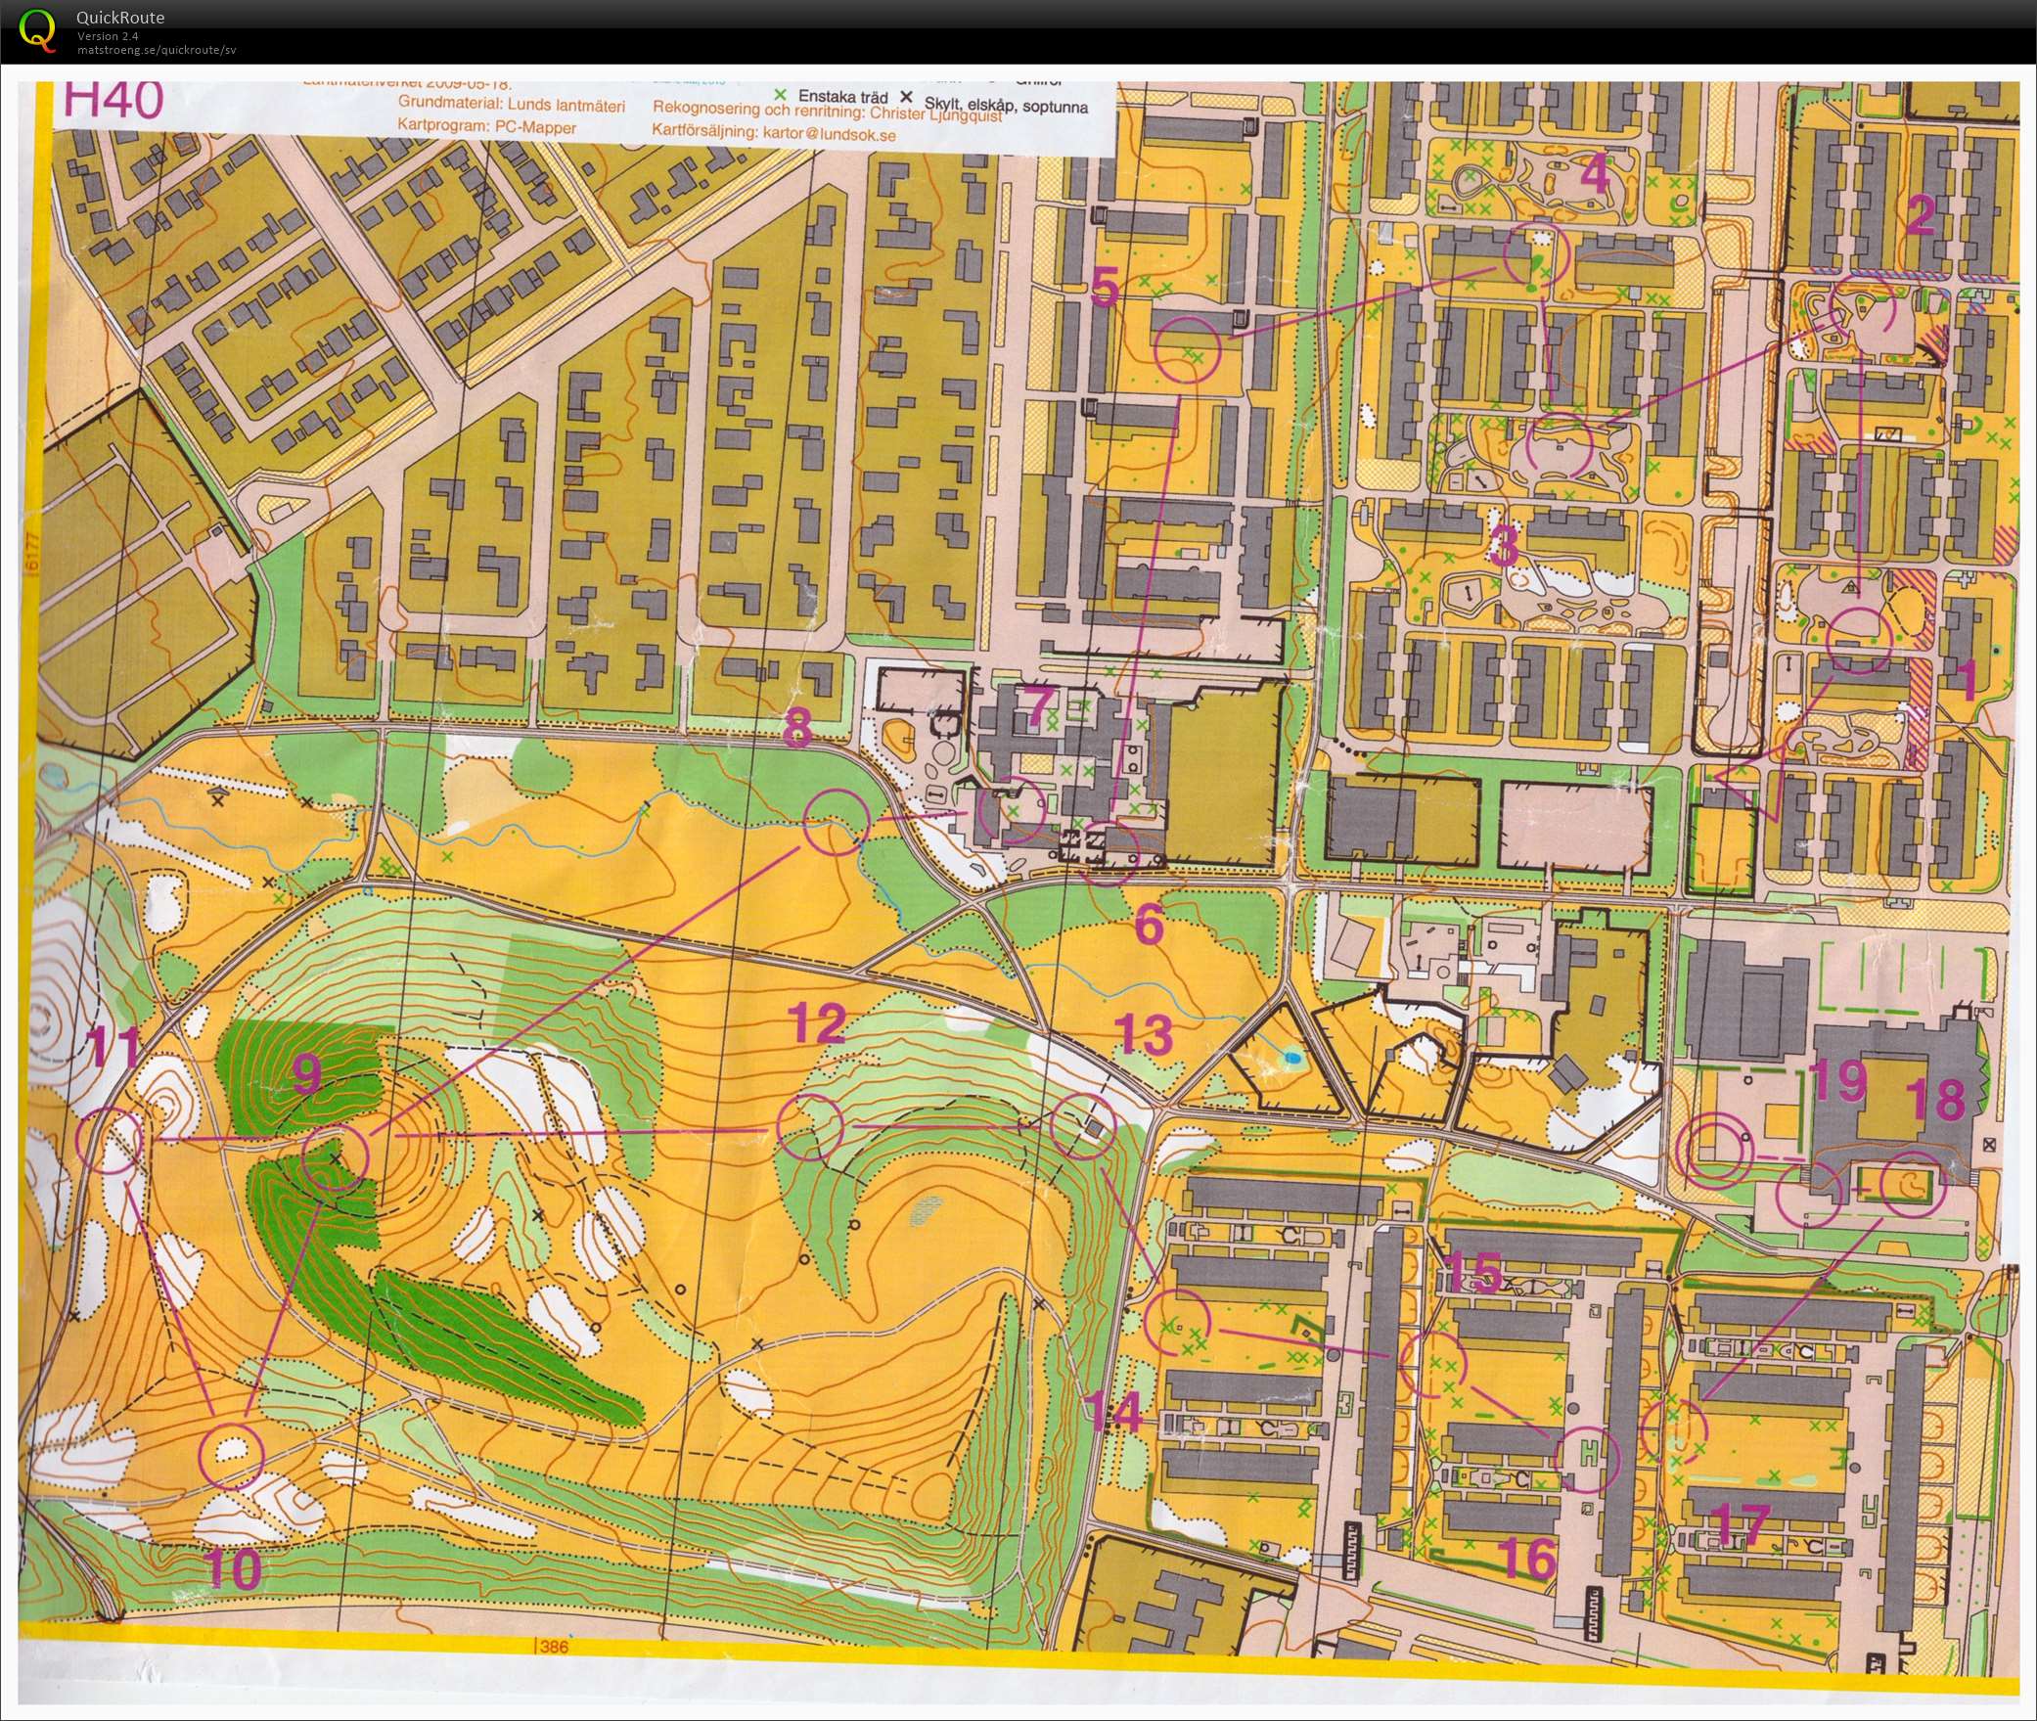The image size is (2037, 1721).
Task: Open the matstroeng.se/quickroute/sv link
Action: (x=157, y=50)
